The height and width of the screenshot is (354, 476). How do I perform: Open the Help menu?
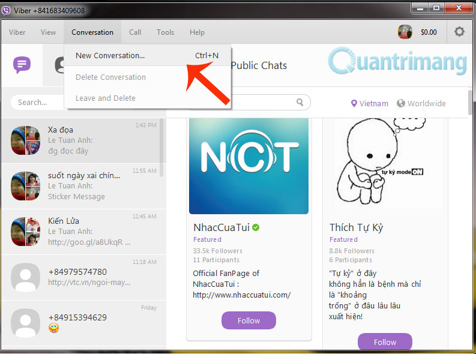pos(197,32)
